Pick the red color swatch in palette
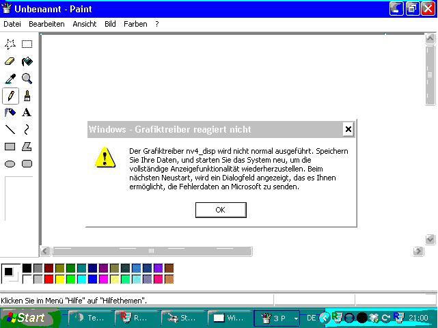Image resolution: width=438 pixels, height=328 pixels. pyautogui.click(x=49, y=279)
